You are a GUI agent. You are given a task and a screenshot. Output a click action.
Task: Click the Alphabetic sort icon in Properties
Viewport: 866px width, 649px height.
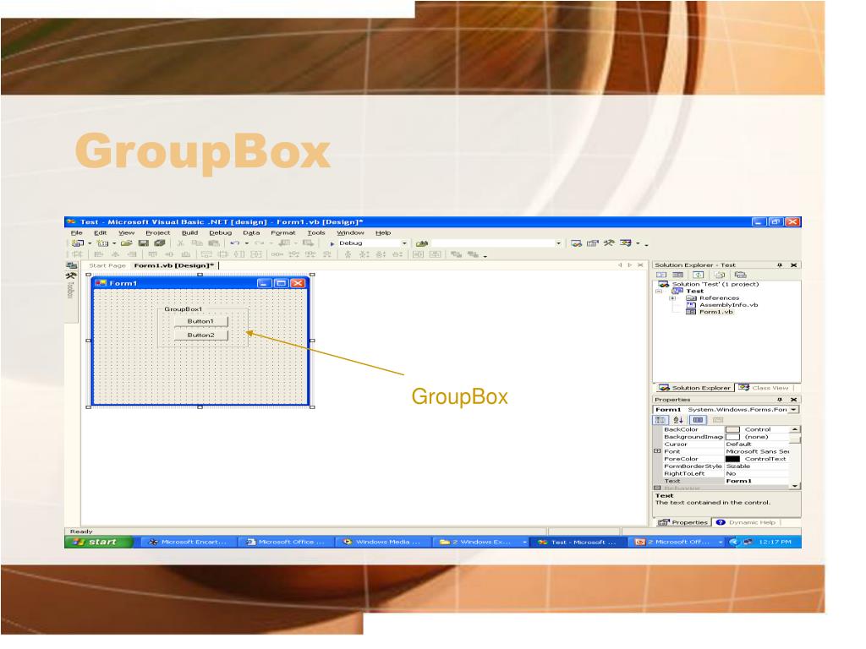(678, 420)
